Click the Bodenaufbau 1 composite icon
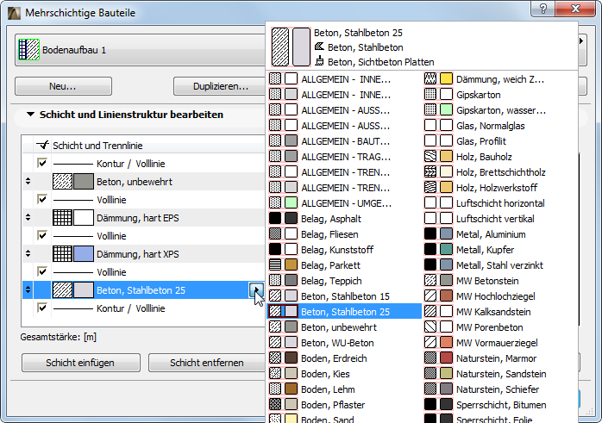602x423 pixels. click(x=29, y=50)
